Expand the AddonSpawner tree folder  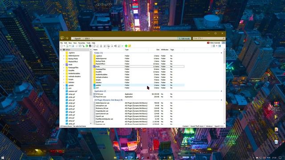coord(64,56)
